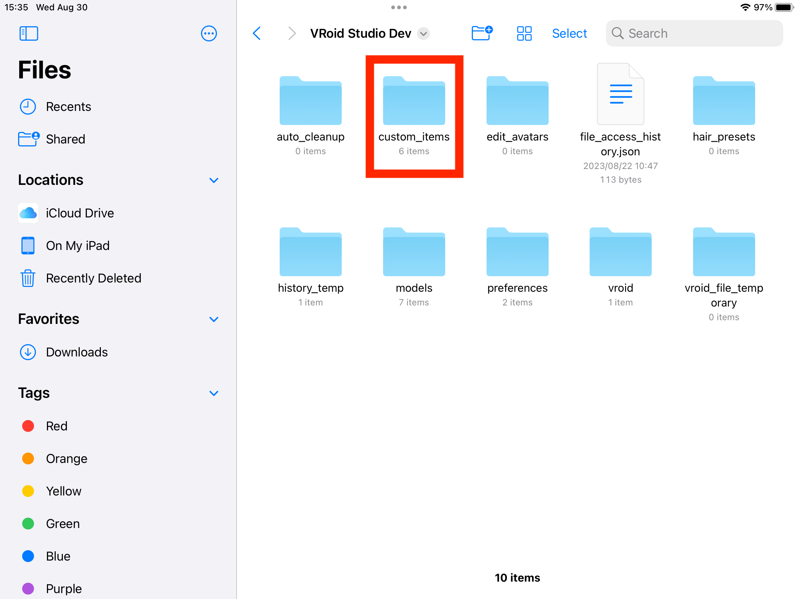Switch view mode with the grid icon

pos(524,33)
